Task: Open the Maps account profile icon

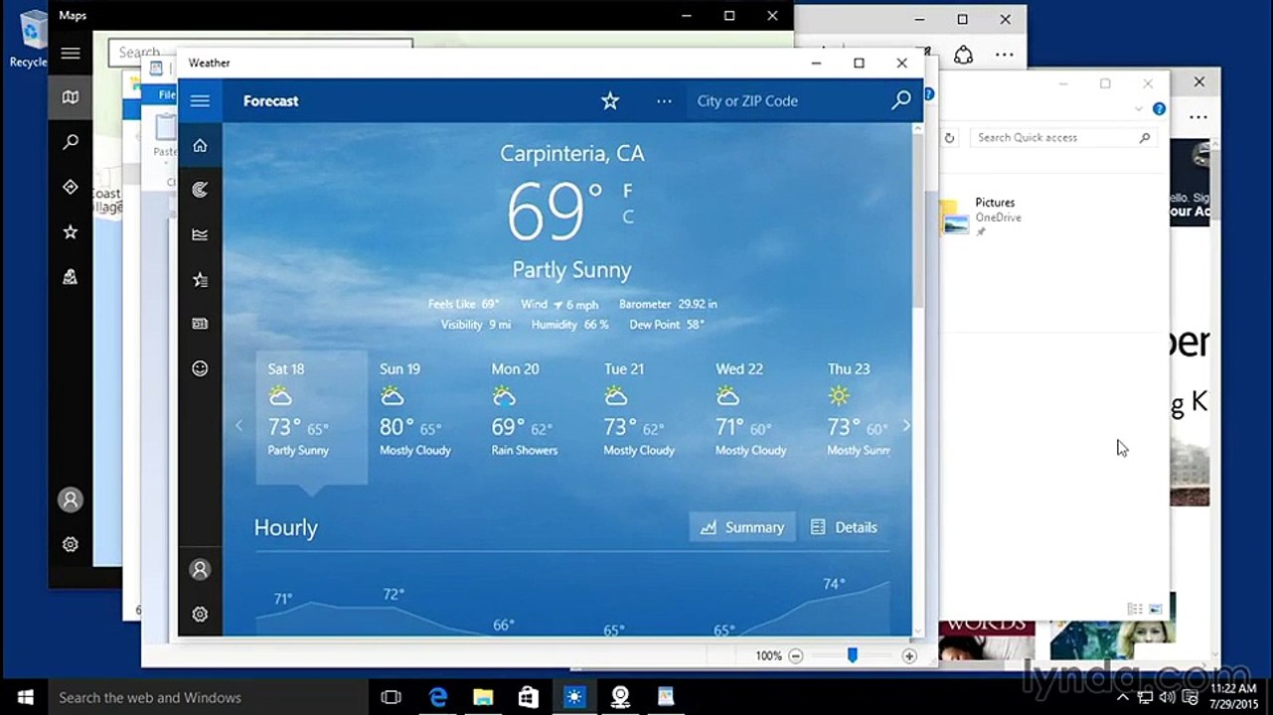Action: pos(70,500)
